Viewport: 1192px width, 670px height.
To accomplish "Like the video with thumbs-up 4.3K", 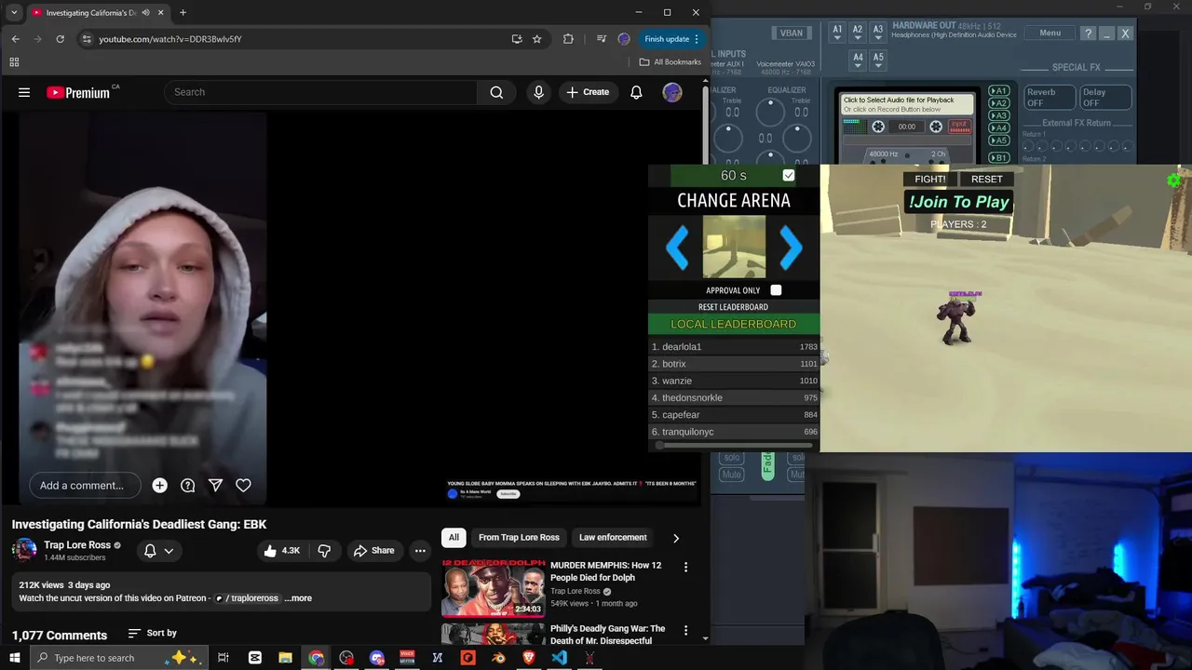I will tap(281, 551).
